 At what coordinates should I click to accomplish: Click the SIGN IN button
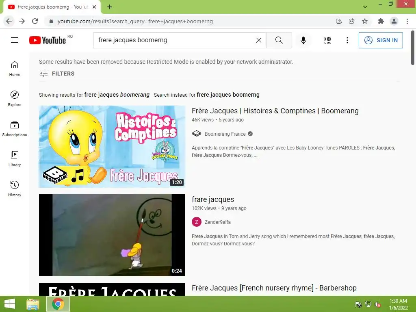[x=380, y=40]
